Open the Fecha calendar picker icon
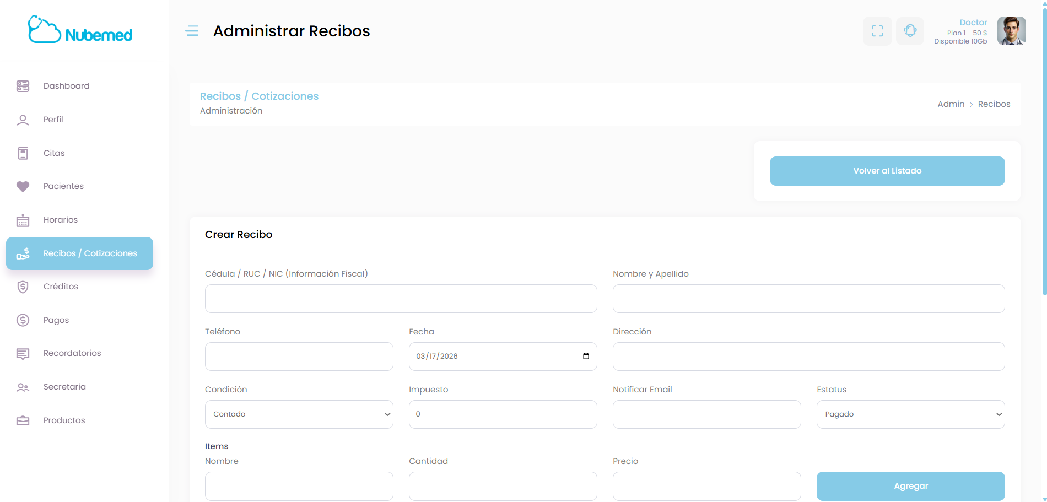The image size is (1047, 502). pos(586,356)
